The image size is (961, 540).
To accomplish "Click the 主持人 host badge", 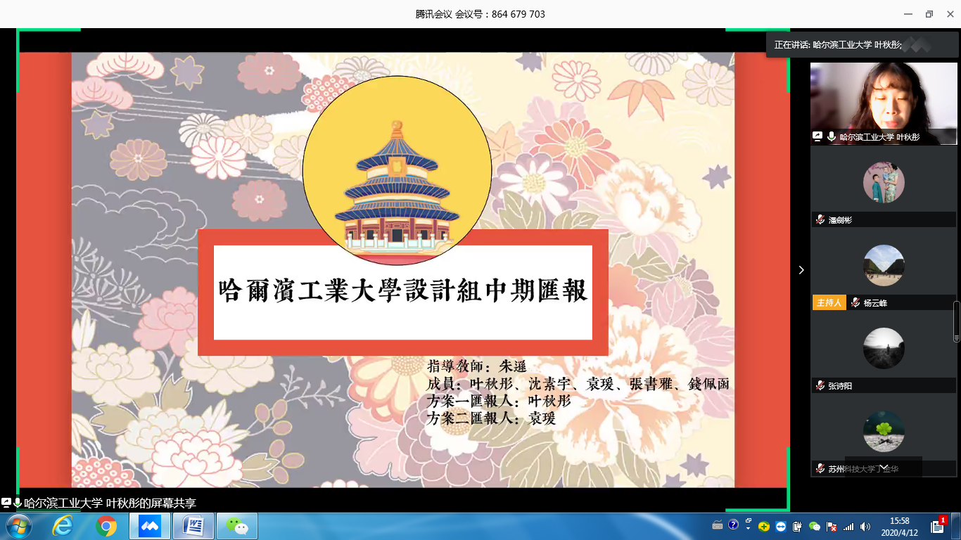I will tap(829, 303).
